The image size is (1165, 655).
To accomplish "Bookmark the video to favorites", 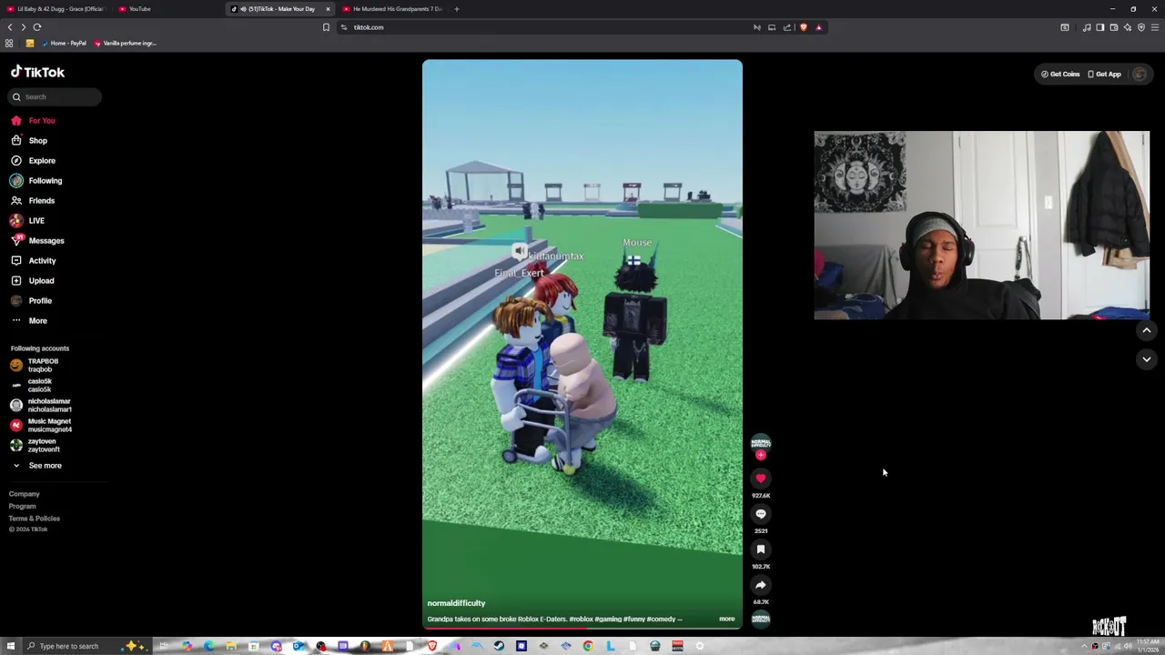I will pyautogui.click(x=761, y=549).
